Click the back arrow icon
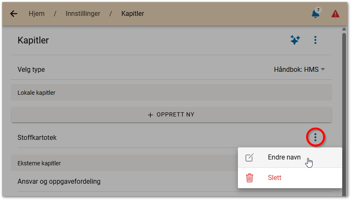The width and height of the screenshot is (351, 200). (x=14, y=14)
